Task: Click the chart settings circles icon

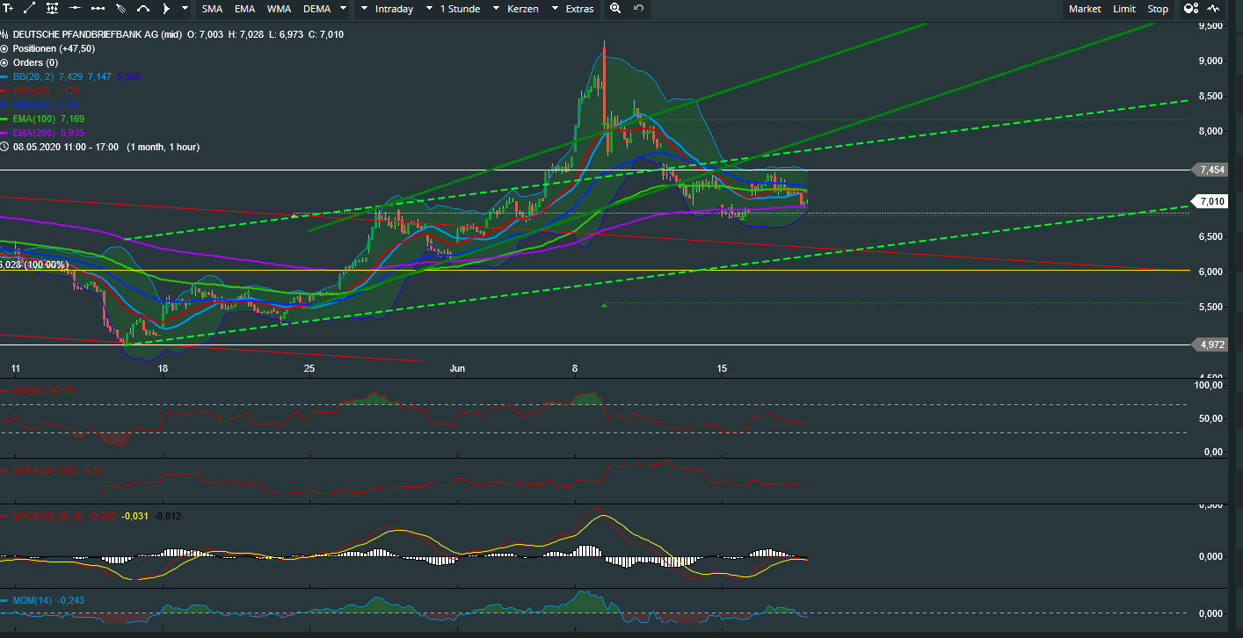Action: point(1191,9)
